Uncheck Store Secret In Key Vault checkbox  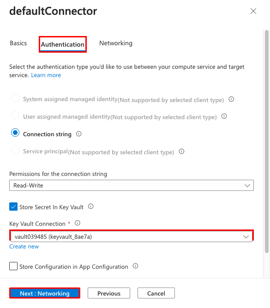13,207
